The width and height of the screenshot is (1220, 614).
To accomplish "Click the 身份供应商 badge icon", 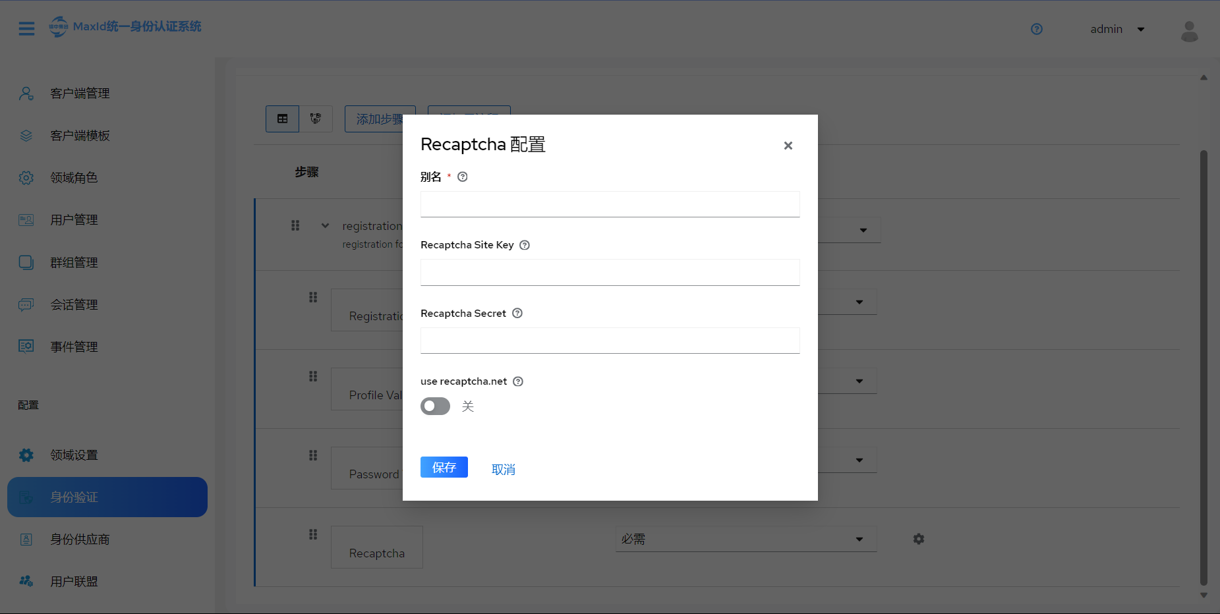I will pos(26,539).
